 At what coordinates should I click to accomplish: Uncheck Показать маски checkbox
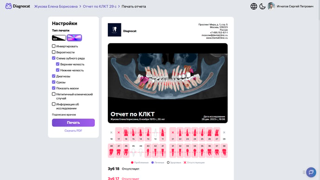coord(53,88)
